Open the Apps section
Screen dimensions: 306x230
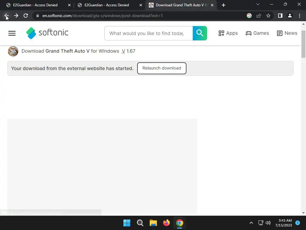[228, 33]
